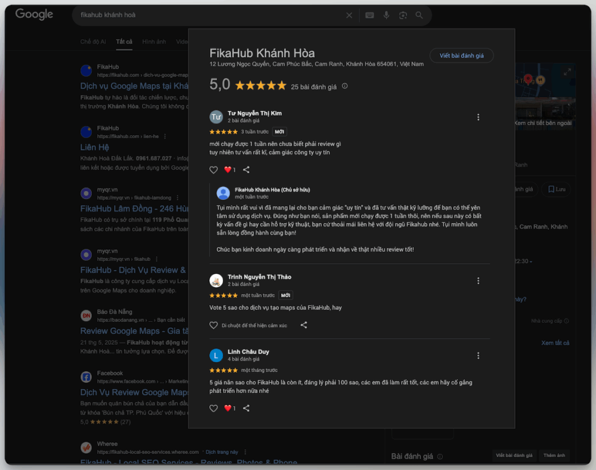The image size is (596, 470).
Task: Click the Viết bài đánh giá button
Action: click(462, 55)
